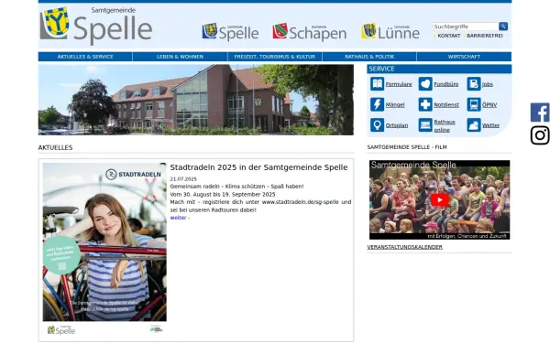The image size is (550, 343).
Task: Click the search magnifier button
Action: (503, 27)
